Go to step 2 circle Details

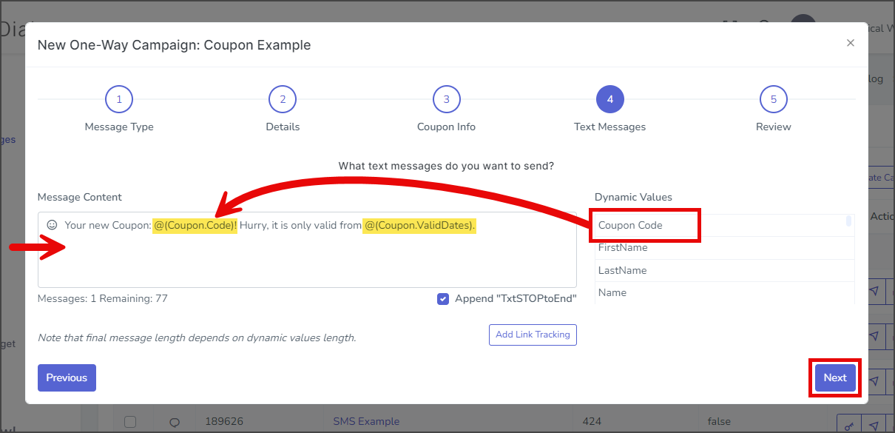tap(283, 99)
